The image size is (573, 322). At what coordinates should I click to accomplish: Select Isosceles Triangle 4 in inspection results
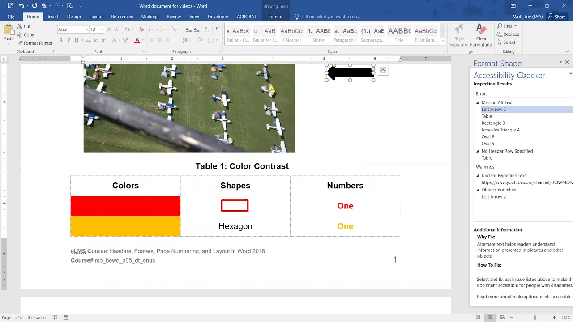500,130
